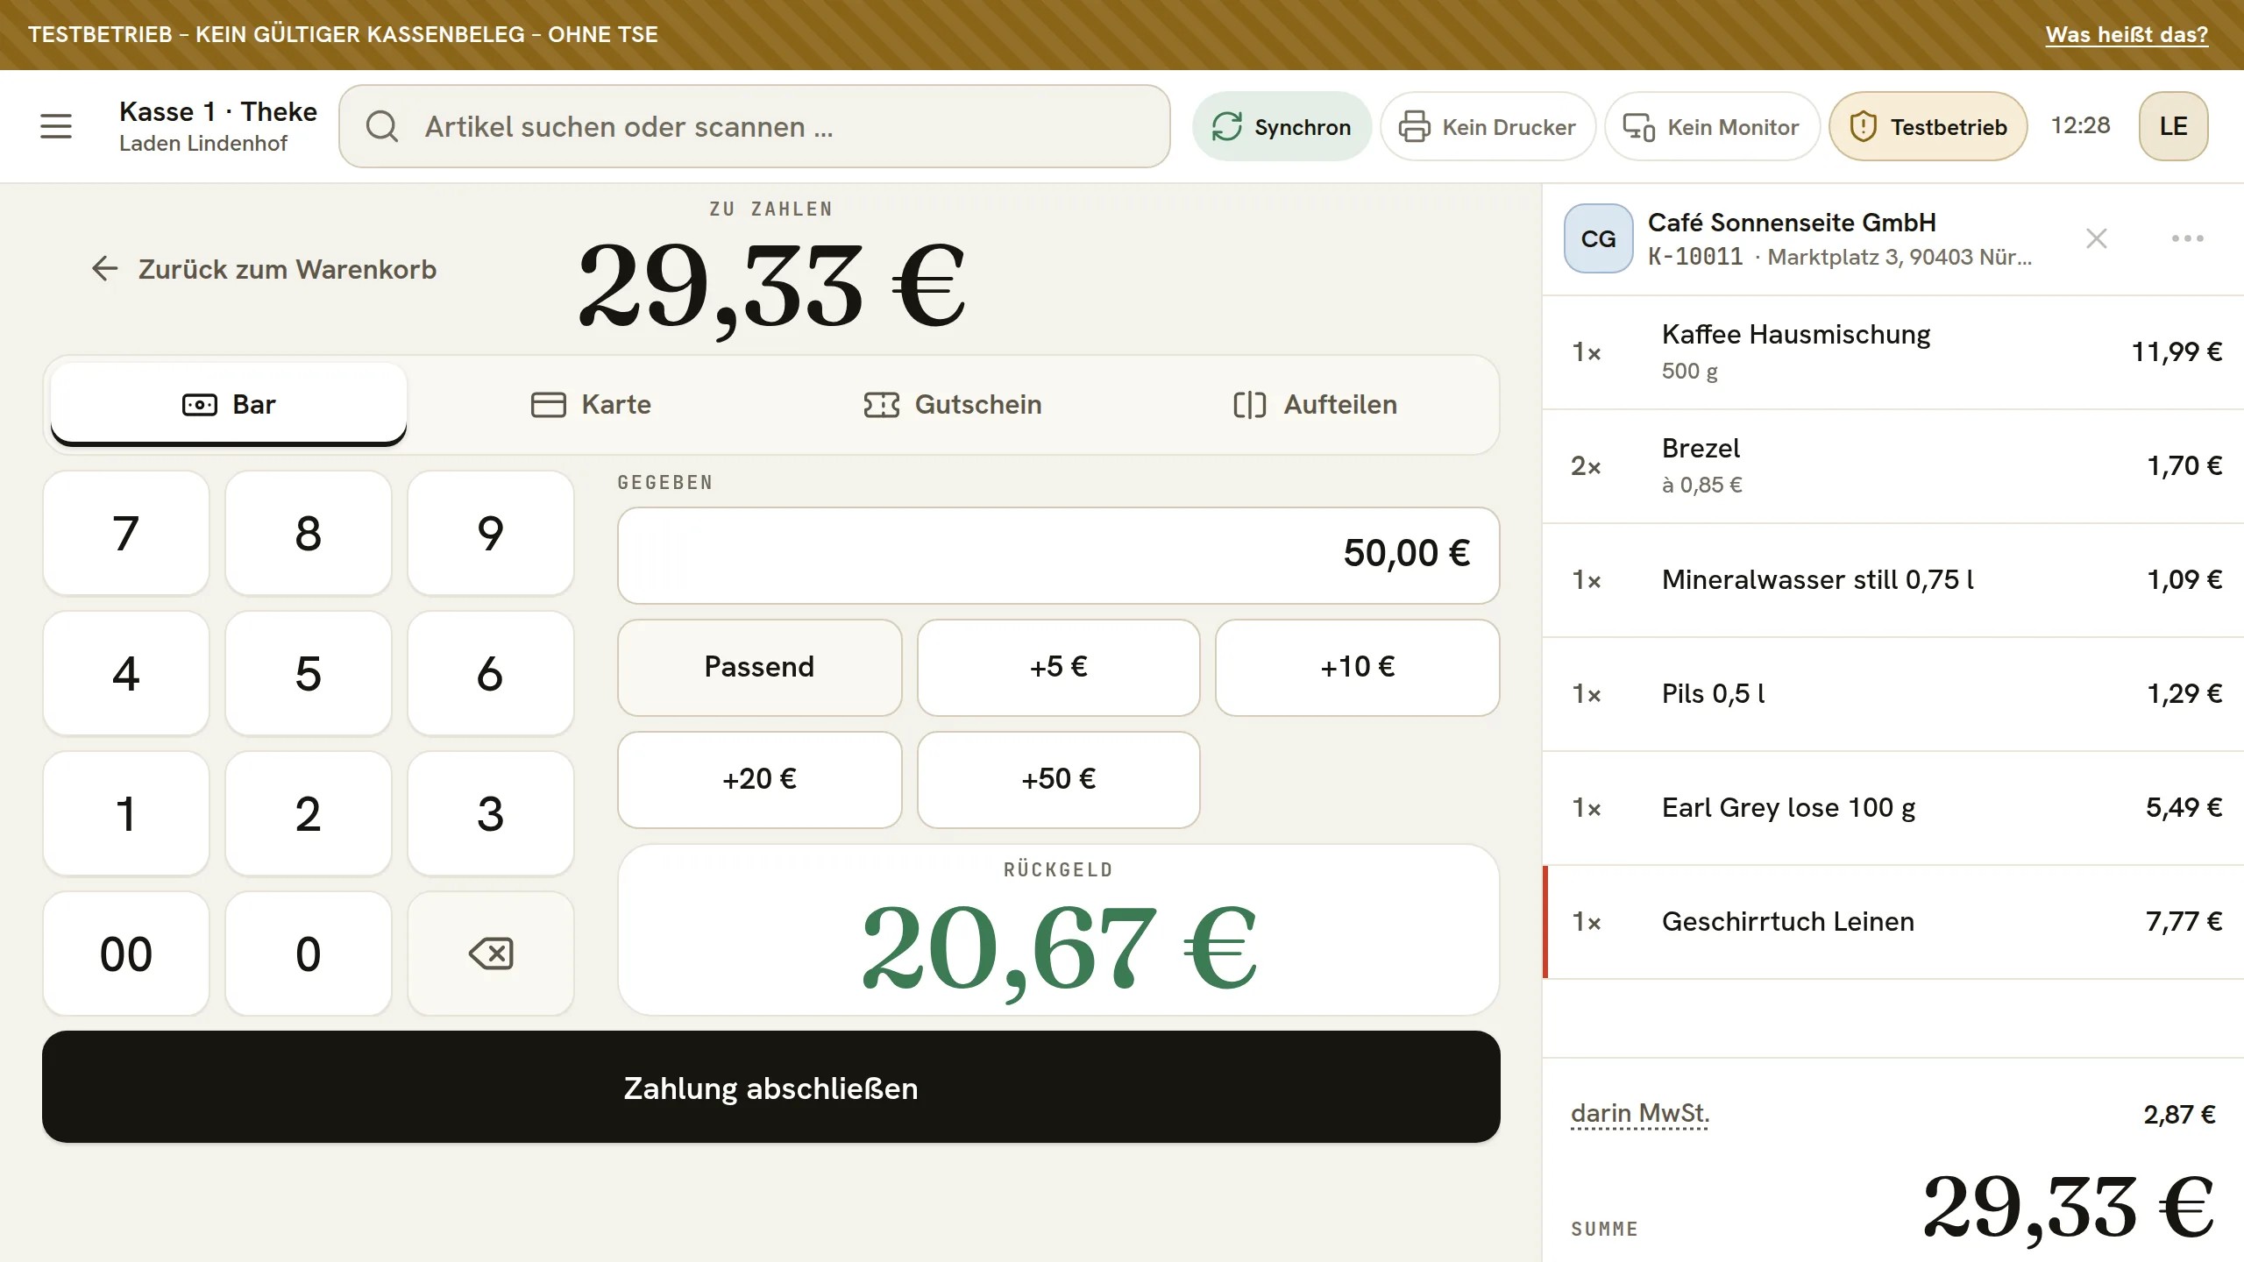Image resolution: width=2244 pixels, height=1262 pixels.
Task: Open the Was heißt das? link
Action: [2127, 34]
